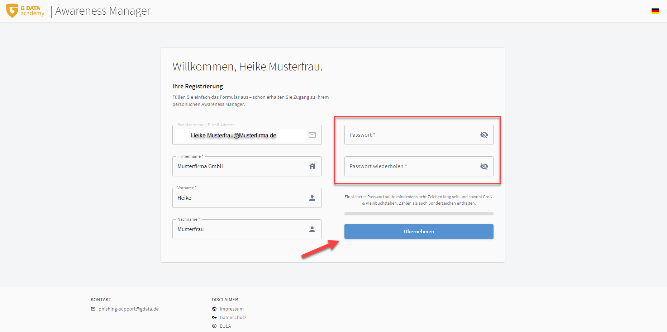
Task: Go to the Datenschutz page
Action: pyautogui.click(x=233, y=318)
